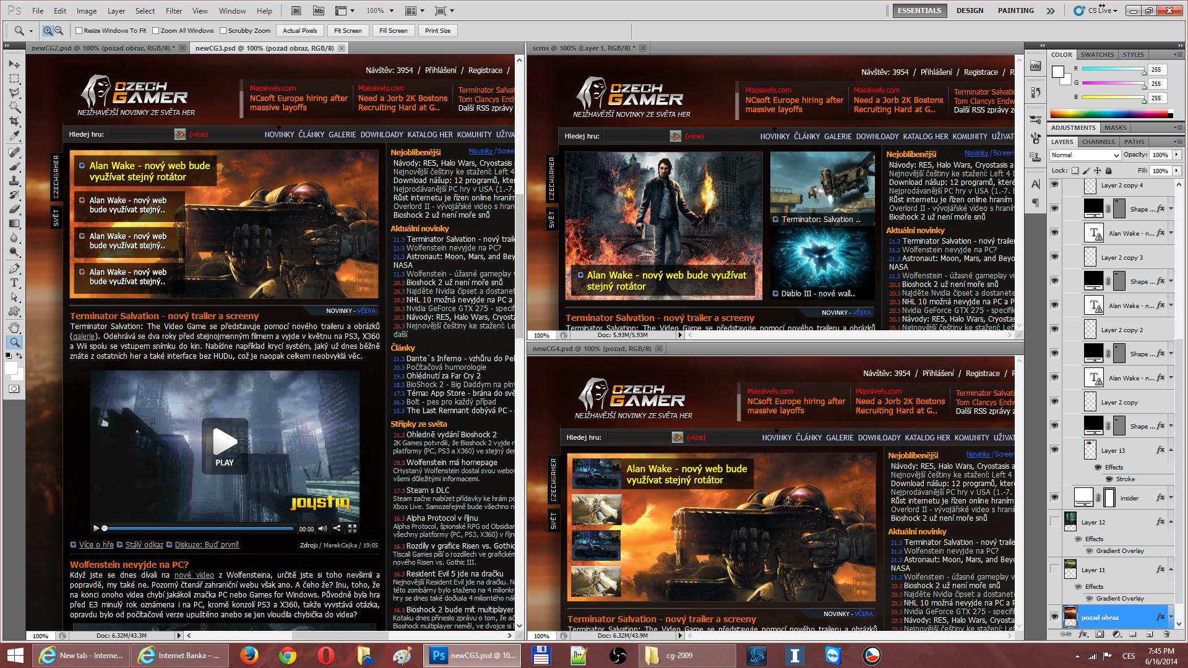Viewport: 1188px width, 668px height.
Task: Launch Bridge from the Br icon
Action: (296, 11)
